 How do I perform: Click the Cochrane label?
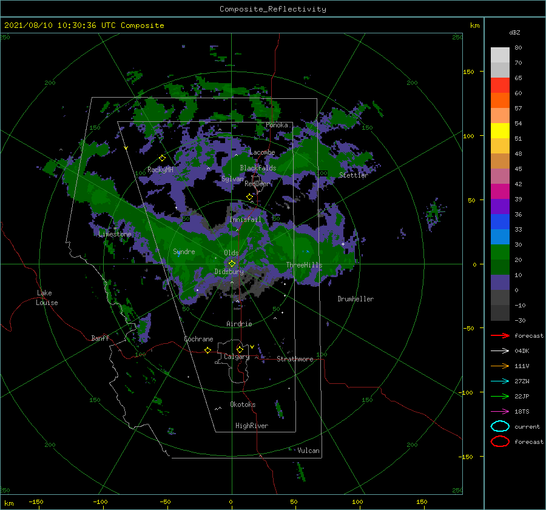pyautogui.click(x=198, y=339)
